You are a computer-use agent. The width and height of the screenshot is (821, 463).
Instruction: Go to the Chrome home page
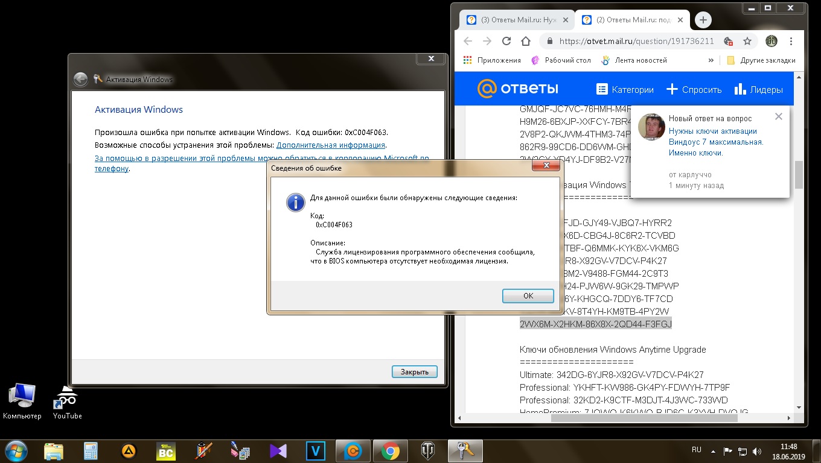point(526,41)
